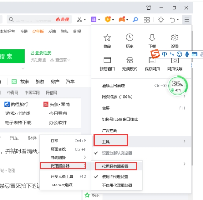Click the search magnifier icon in address box
The width and height of the screenshot is (203, 200).
[x=11, y=19]
